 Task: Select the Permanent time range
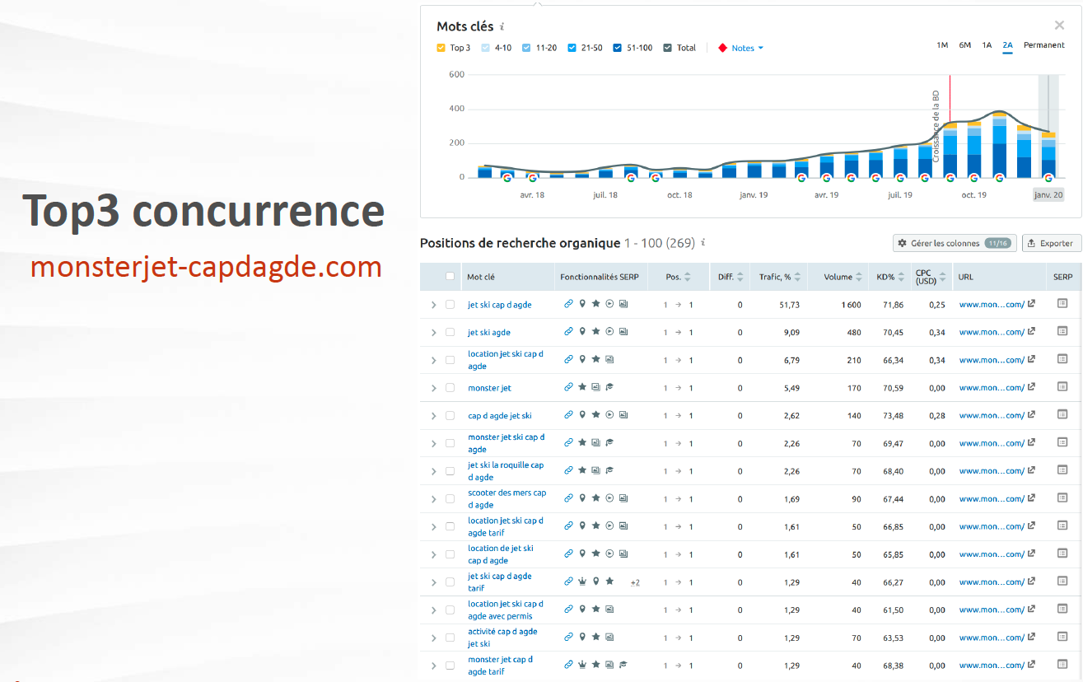coord(1044,45)
